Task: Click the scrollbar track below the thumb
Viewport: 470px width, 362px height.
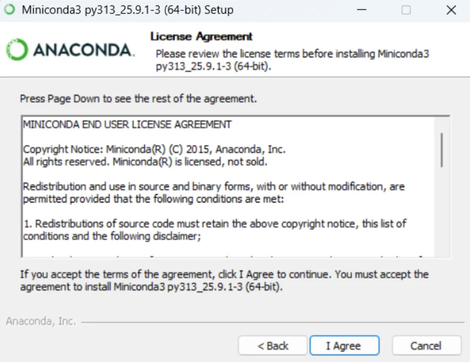Action: pyautogui.click(x=441, y=214)
